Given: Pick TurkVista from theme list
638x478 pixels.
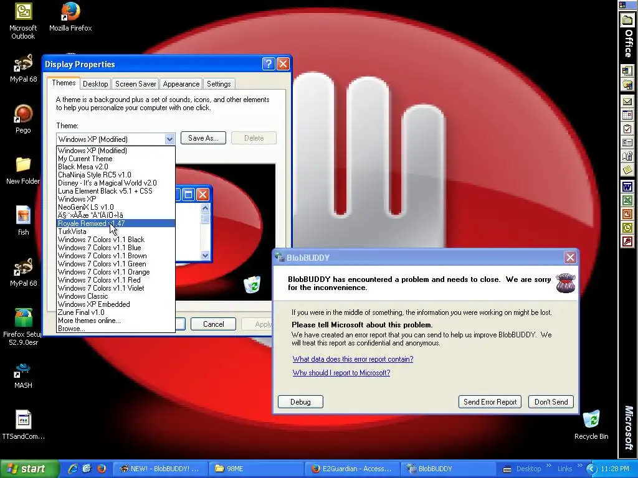Looking at the screenshot, I should [116, 232].
